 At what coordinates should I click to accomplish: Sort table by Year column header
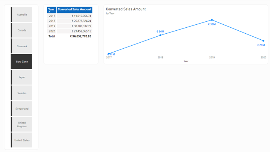(x=51, y=9)
